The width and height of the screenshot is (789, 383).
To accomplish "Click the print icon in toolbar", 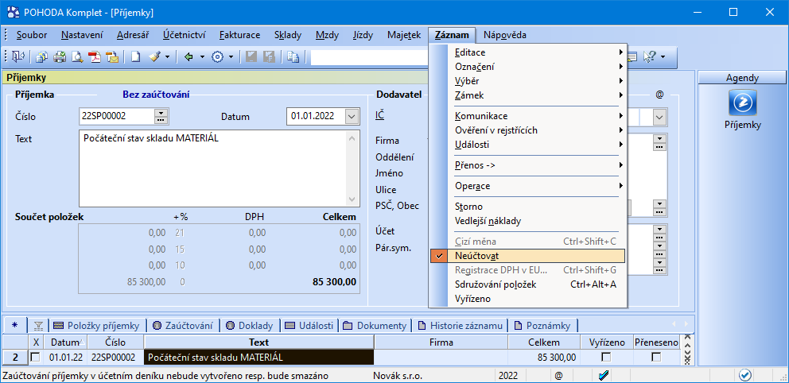I will click(x=58, y=56).
